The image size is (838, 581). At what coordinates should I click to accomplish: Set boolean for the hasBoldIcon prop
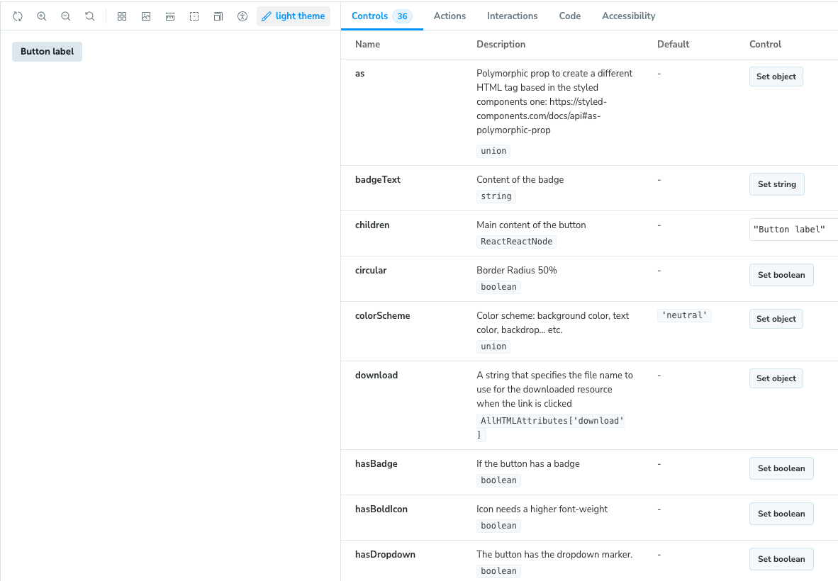(x=781, y=514)
